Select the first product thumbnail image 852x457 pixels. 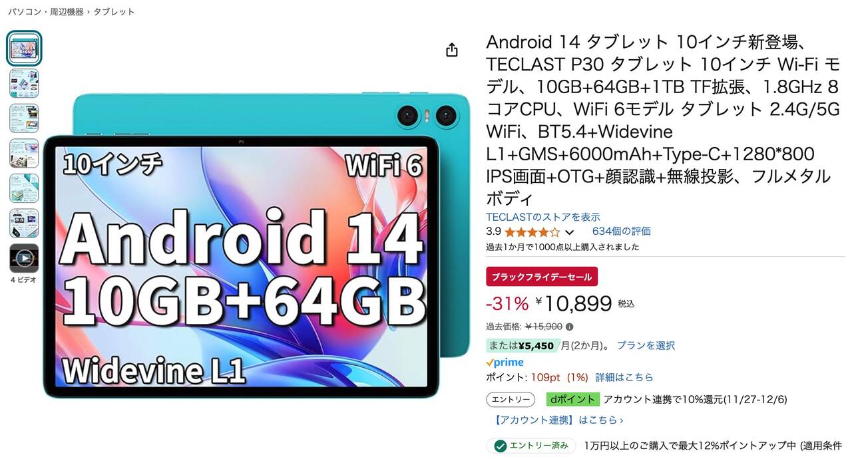[24, 48]
